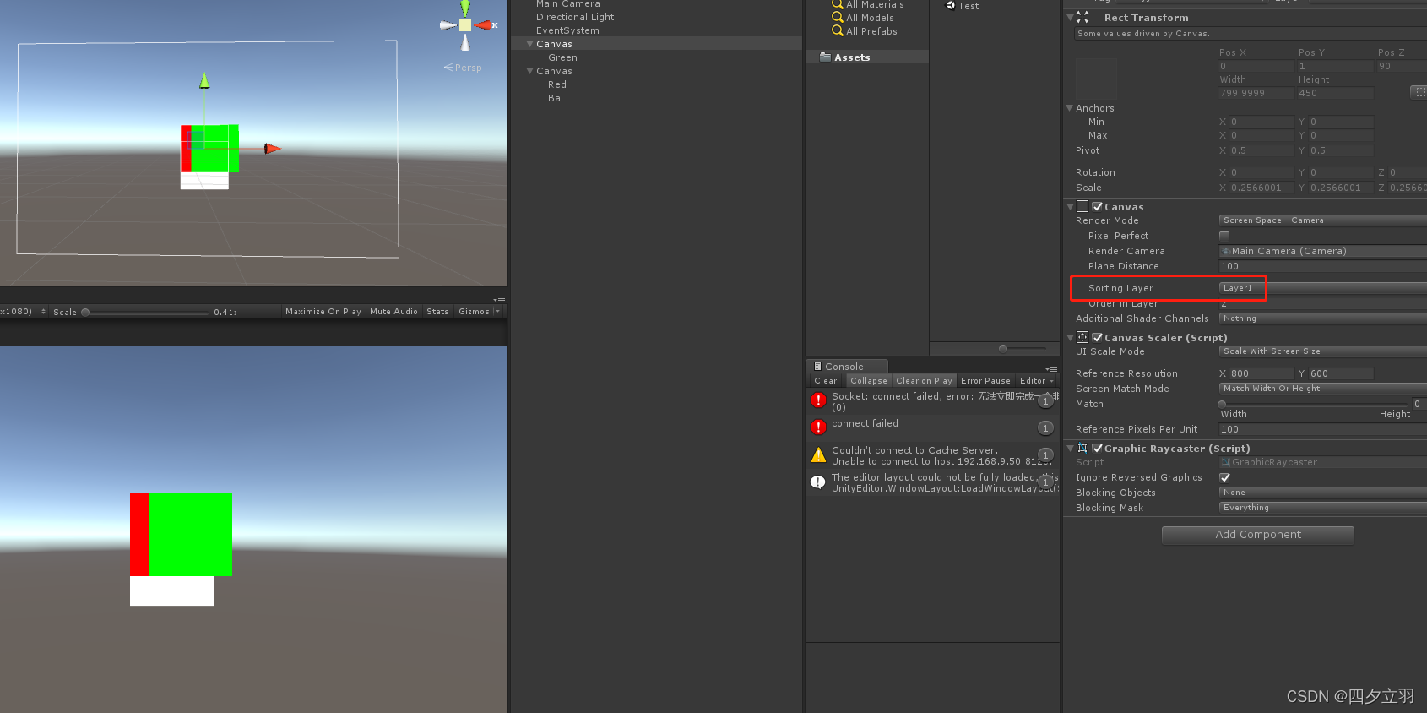This screenshot has height=713, width=1427.
Task: Click the red error icon for Socket message
Action: 818,400
